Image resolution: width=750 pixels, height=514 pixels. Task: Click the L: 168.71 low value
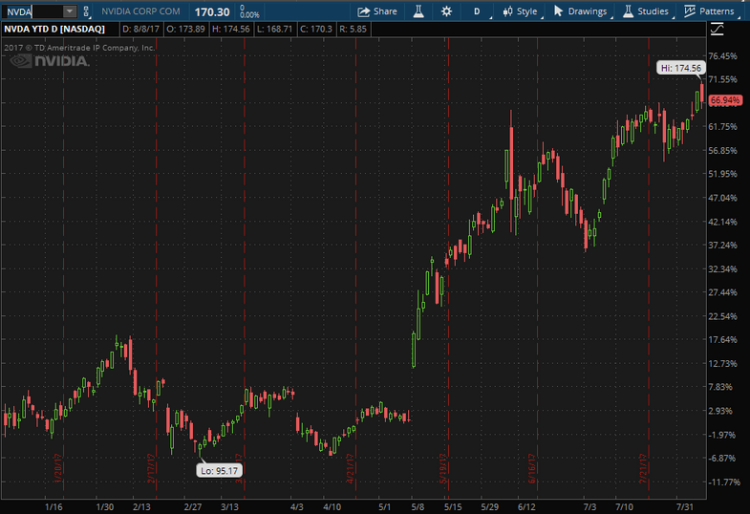274,30
